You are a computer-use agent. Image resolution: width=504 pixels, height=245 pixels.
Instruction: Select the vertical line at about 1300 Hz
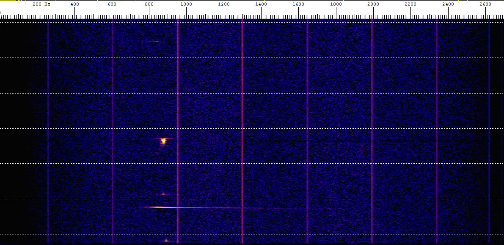tap(242, 106)
